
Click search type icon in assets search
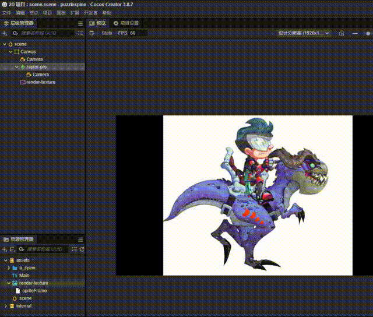[22, 249]
